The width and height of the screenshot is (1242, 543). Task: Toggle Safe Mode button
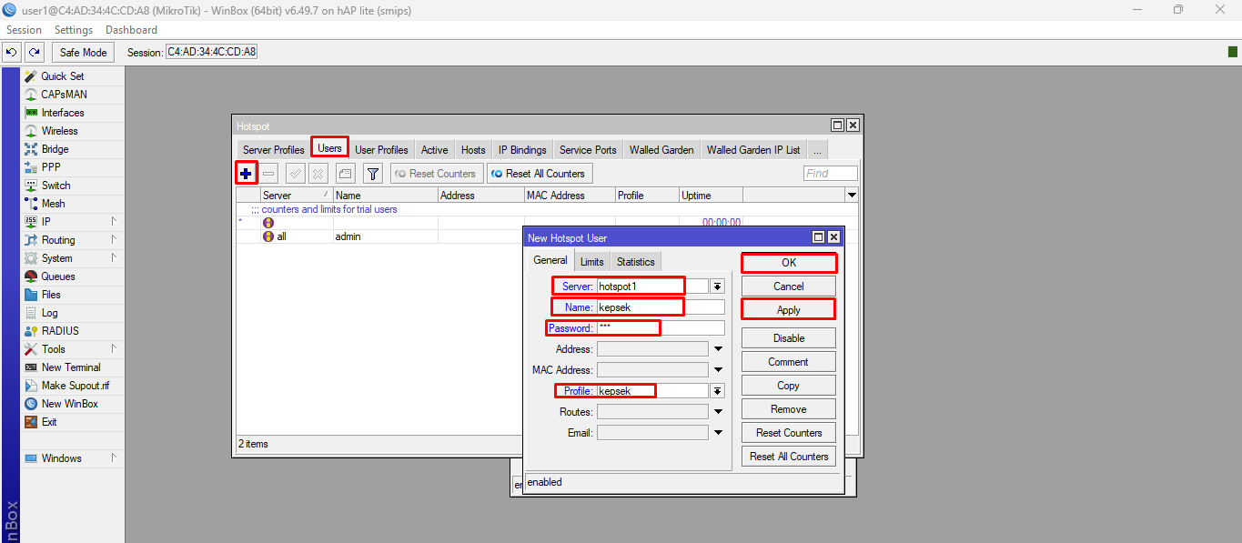[84, 52]
